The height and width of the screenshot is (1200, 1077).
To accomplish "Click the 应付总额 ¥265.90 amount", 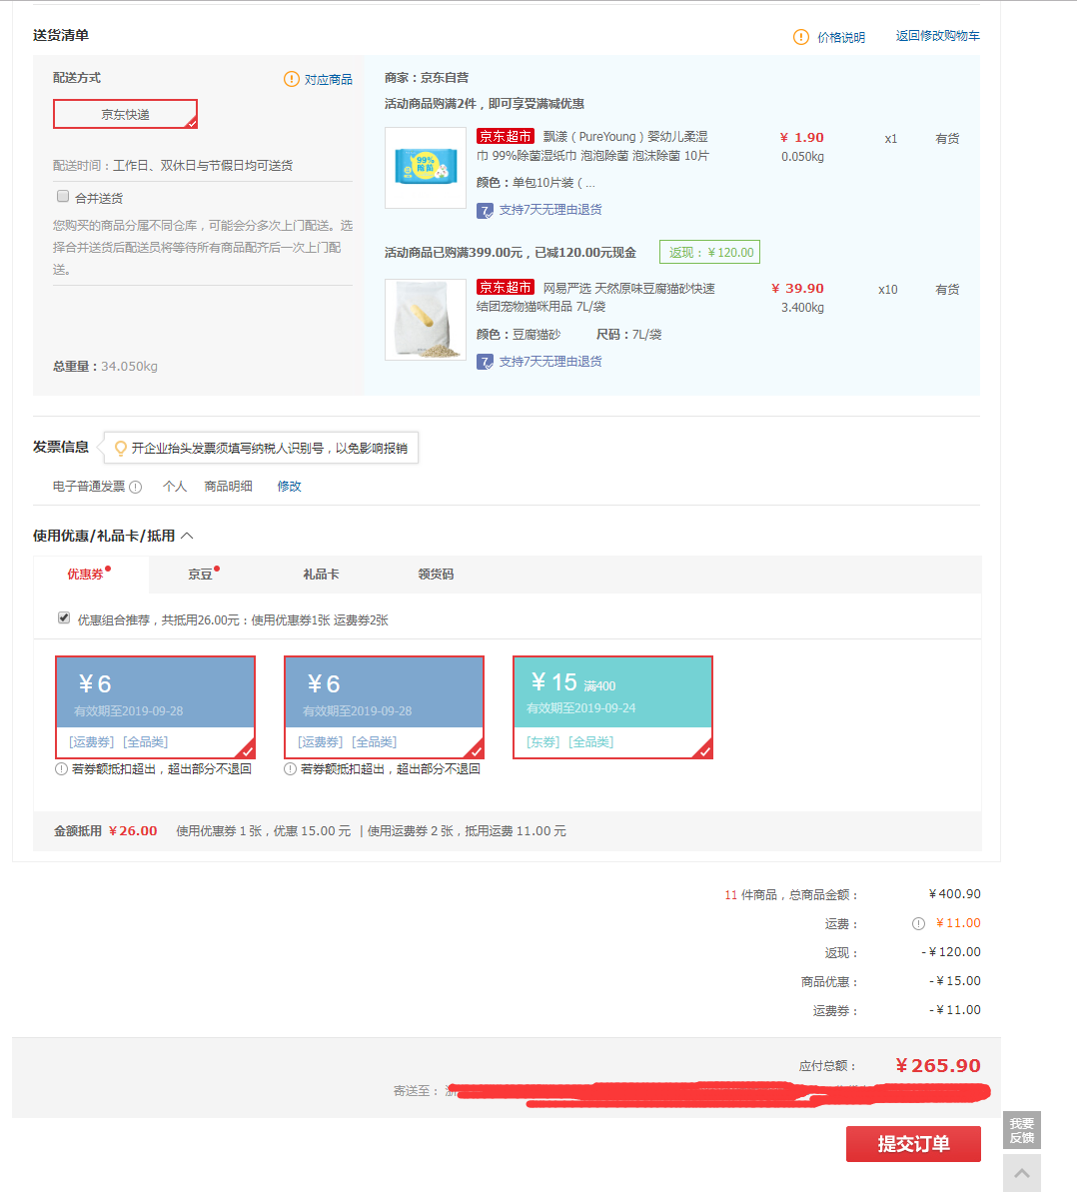I will coord(938,1066).
